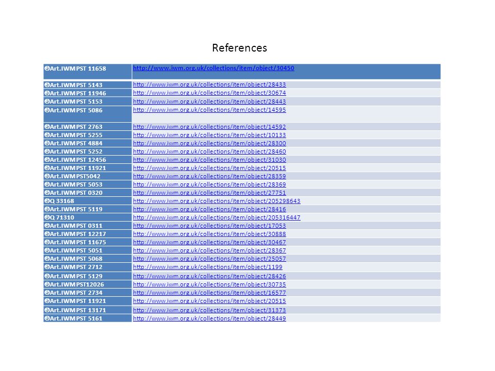Click the cell 'Art.IWM PST 2712'
The height and width of the screenshot is (371, 495).
click(88, 267)
